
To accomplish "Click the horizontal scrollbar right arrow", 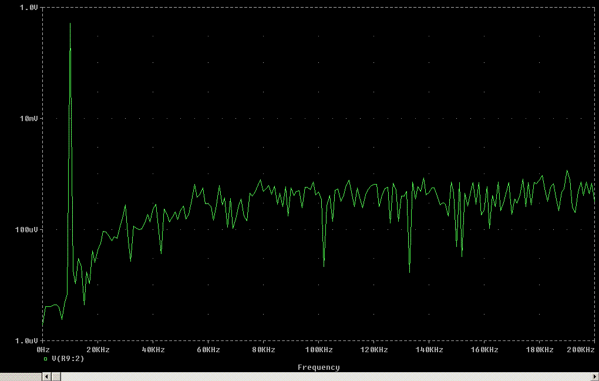I will tap(595, 377).
